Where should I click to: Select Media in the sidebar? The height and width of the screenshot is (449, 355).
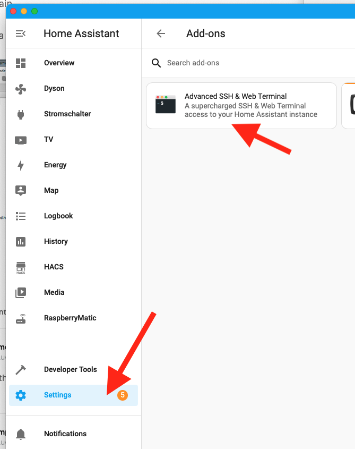[x=54, y=293]
